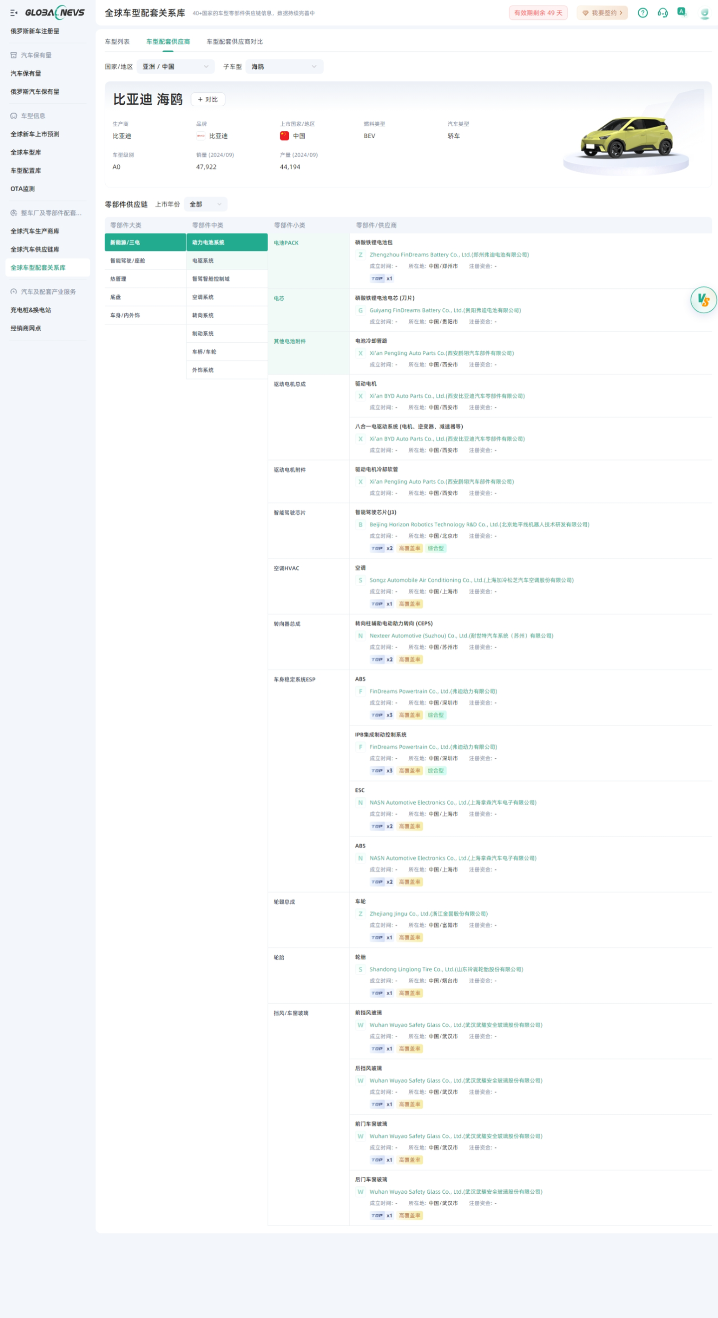The image size is (718, 1318).
Task: Open Guiyang FinDreams Battery supplier link
Action: [445, 311]
